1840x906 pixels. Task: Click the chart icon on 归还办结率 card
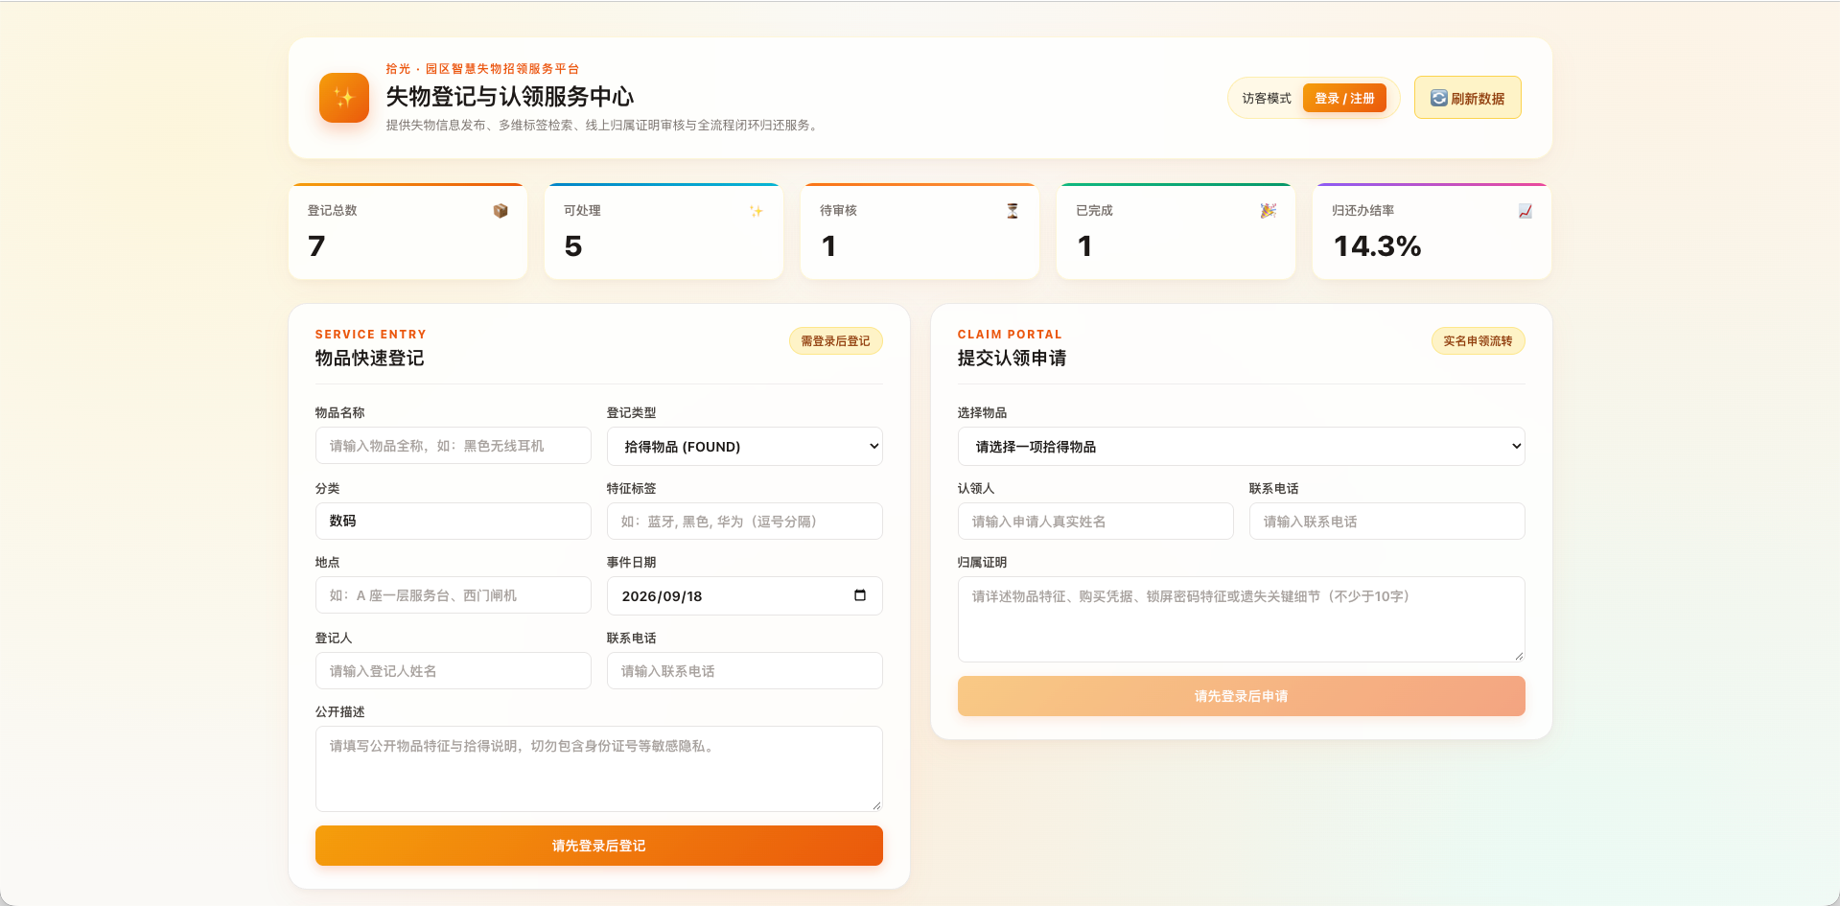[x=1525, y=211]
